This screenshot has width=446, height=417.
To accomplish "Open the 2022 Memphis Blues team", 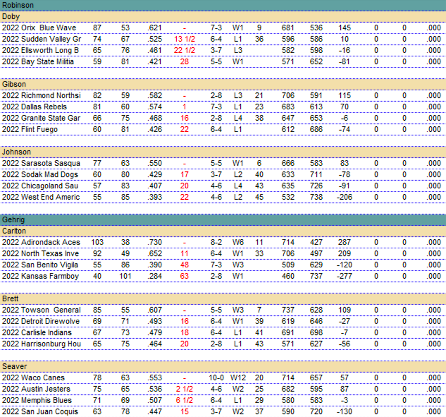I will (x=37, y=400).
